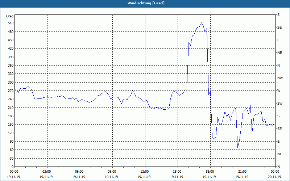
Task: Select the 21:00 time label
Action: pyautogui.click(x=243, y=172)
